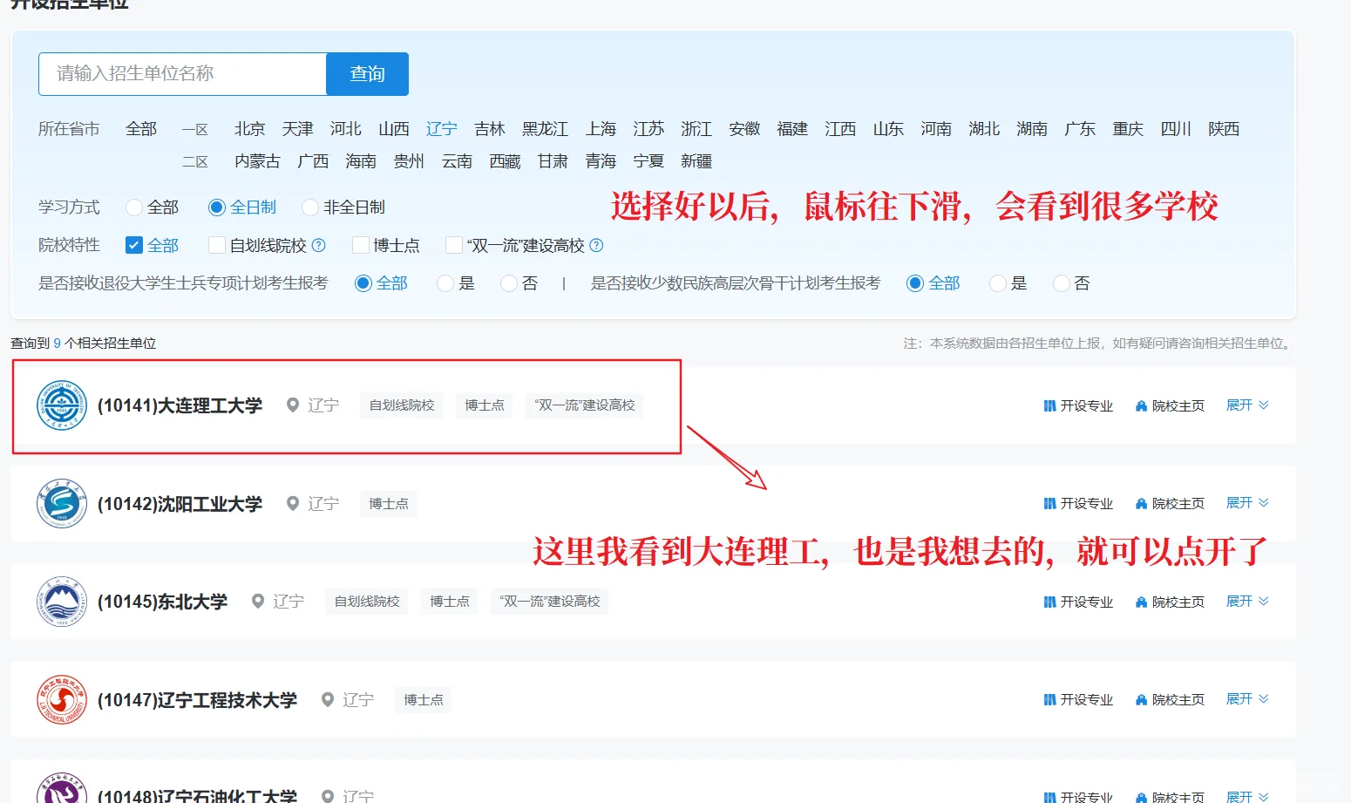The height and width of the screenshot is (803, 1351).
Task: Click the 查询 search button
Action: tap(367, 74)
